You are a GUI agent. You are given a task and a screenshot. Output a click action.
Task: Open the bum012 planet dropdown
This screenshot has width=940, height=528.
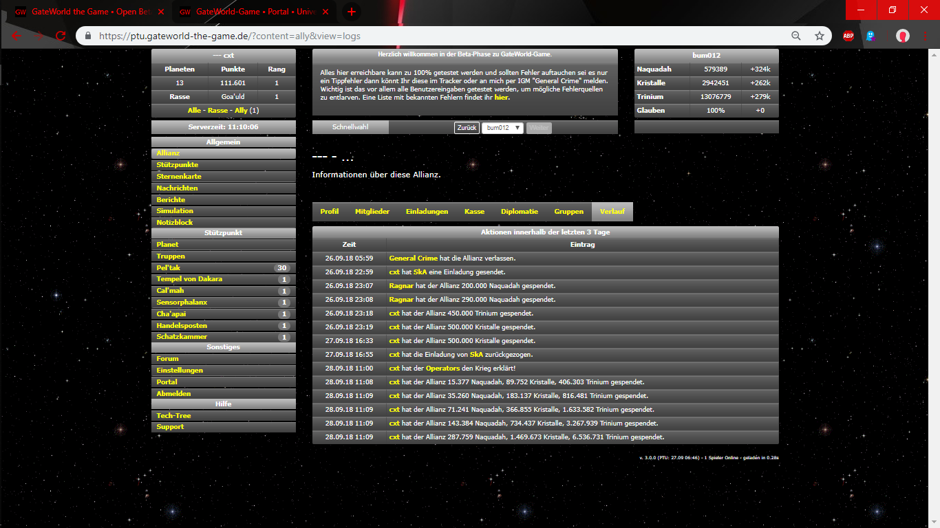[502, 128]
